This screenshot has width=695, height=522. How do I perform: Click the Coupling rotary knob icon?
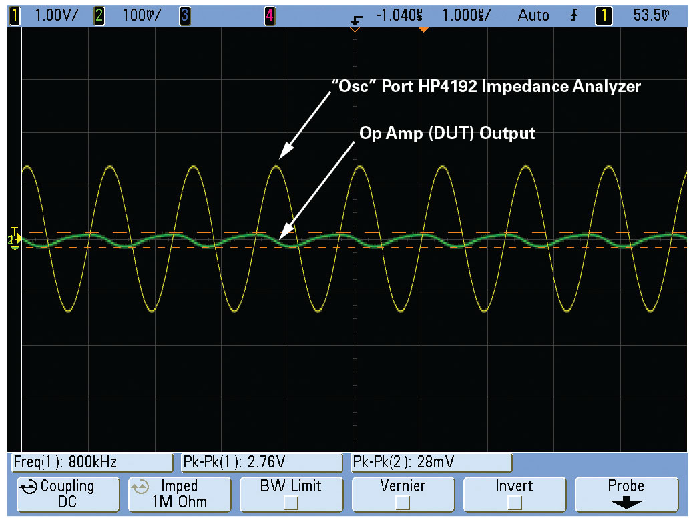coord(28,488)
